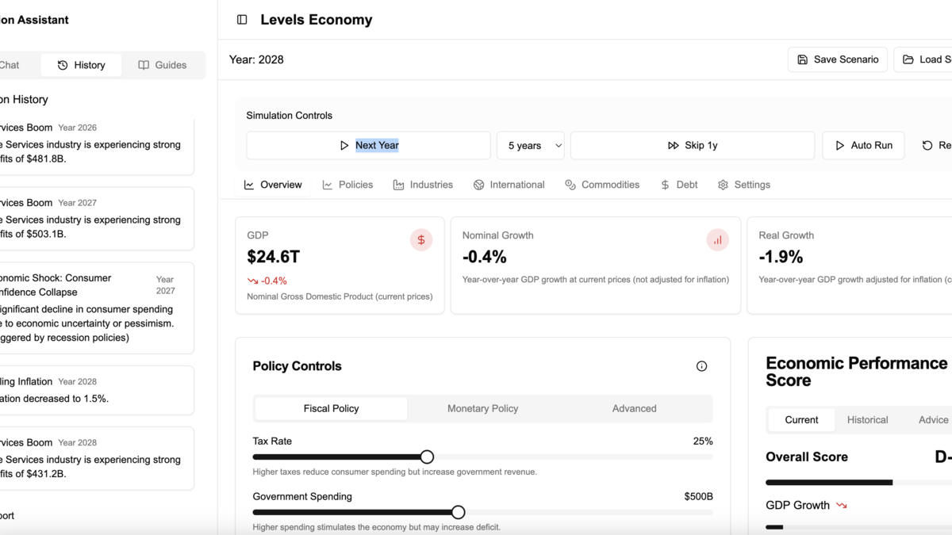Open the Debt tab dollar icon
This screenshot has width=952, height=535.
(666, 184)
